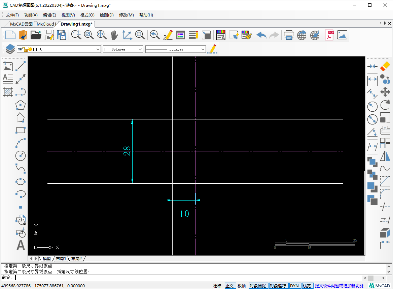
Task: Switch to 布局1 layout tab
Action: (61, 258)
